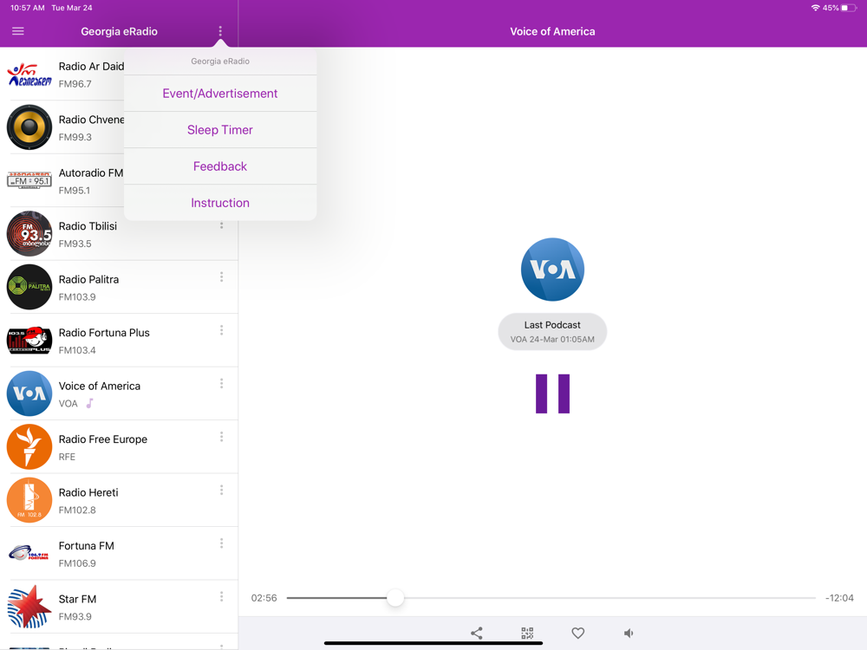867x650 pixels.
Task: Click the FM99.3 frequency text
Action: (x=75, y=137)
